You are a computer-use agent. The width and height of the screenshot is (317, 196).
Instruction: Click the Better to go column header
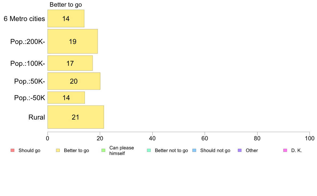[66, 5]
